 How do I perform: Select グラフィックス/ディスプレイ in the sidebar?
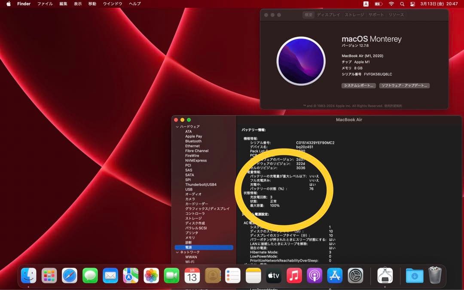pyautogui.click(x=208, y=209)
